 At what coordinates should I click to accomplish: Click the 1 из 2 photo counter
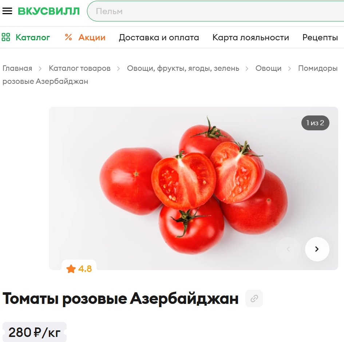pyautogui.click(x=315, y=123)
